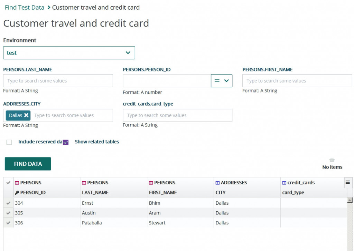
Task: Click the PERSONS.LAST_NAME search field
Action: [x=58, y=81]
